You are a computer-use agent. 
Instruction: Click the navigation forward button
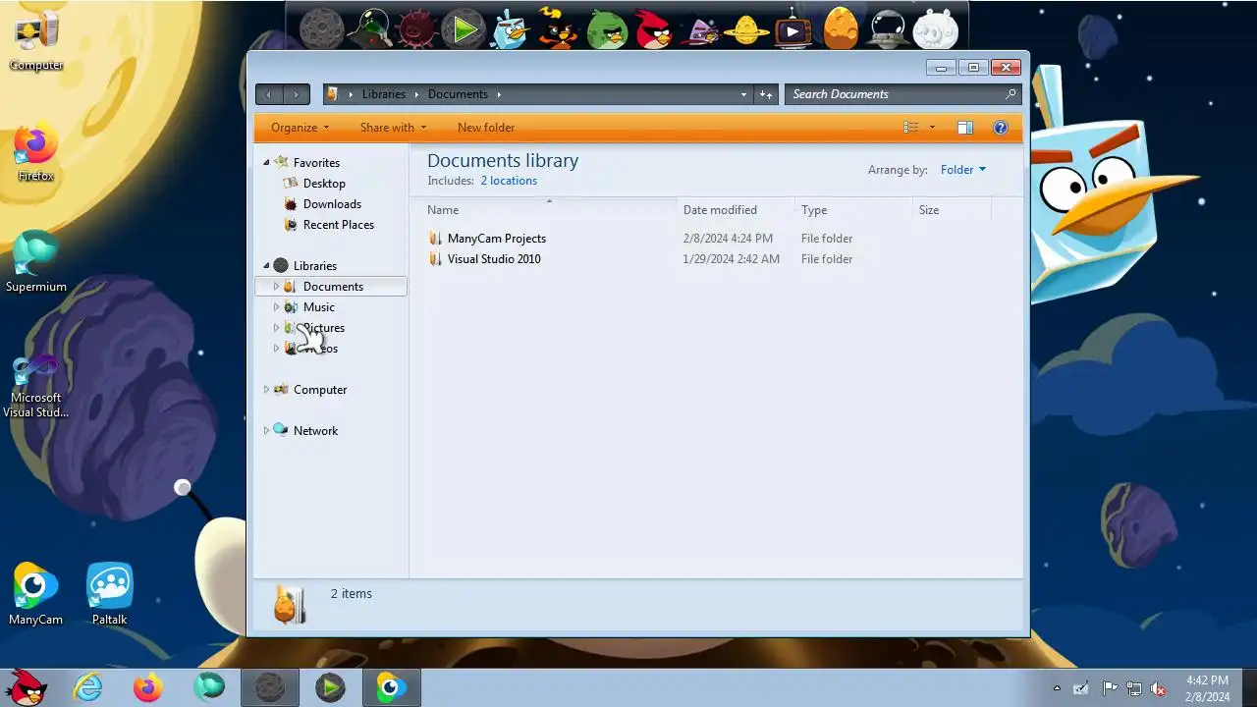pos(297,94)
